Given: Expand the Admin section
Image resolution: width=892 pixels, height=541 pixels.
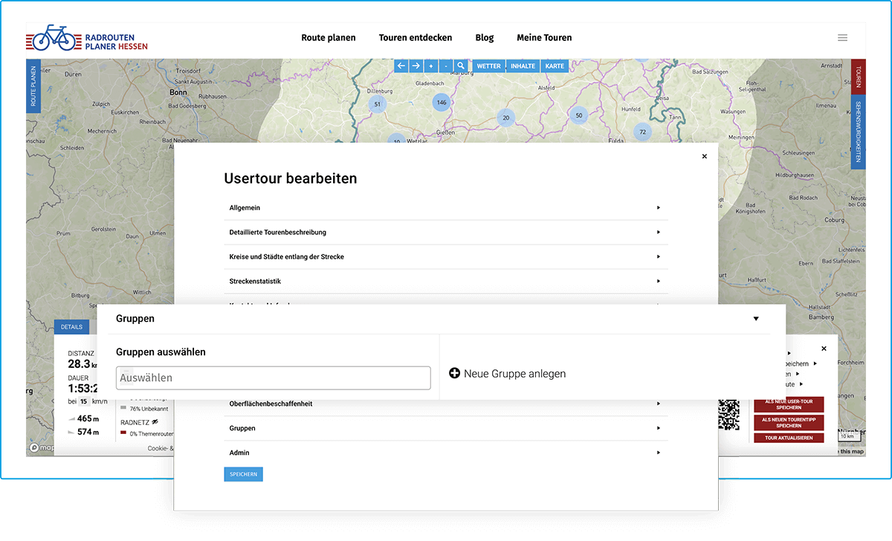Looking at the screenshot, I should [x=446, y=453].
